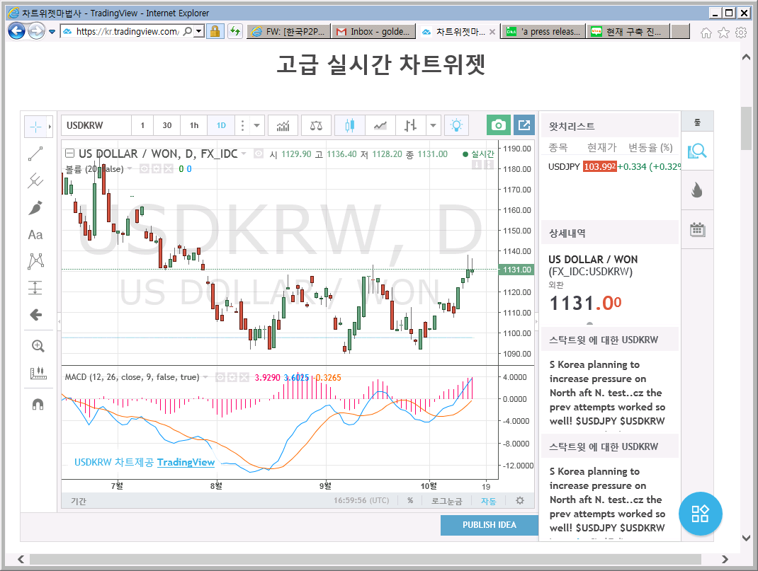Open the volume indicator dropdown arrow
Viewport: 758px width, 571px height.
tap(130, 168)
